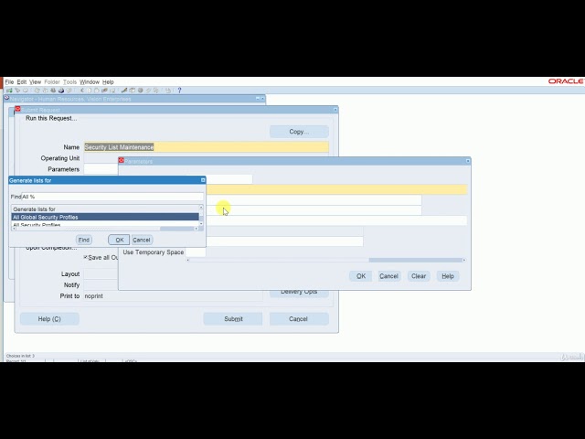Click Cancel in the Submit Request window
This screenshot has height=439, width=585.
(299, 319)
